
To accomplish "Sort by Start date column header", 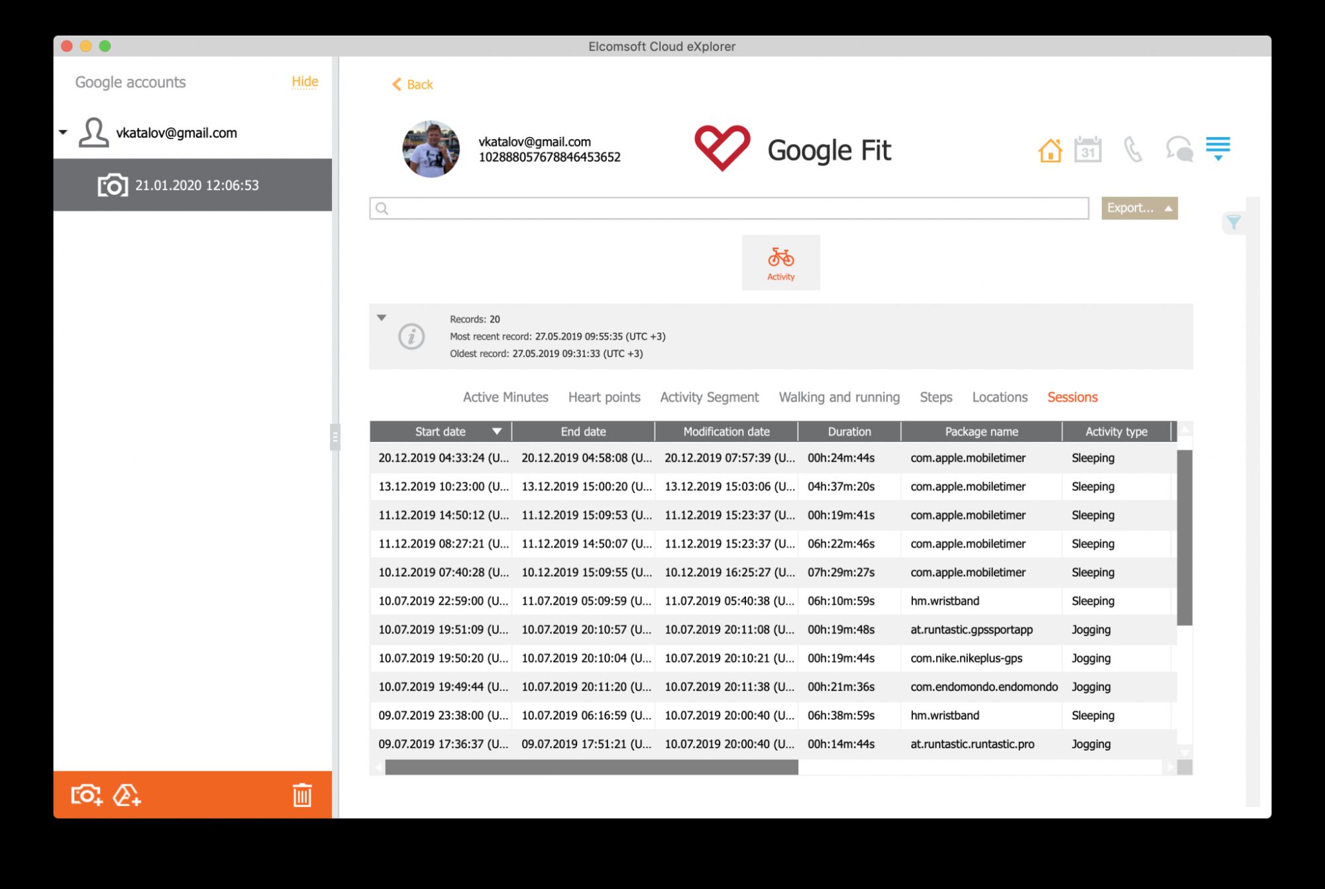I will pos(441,432).
